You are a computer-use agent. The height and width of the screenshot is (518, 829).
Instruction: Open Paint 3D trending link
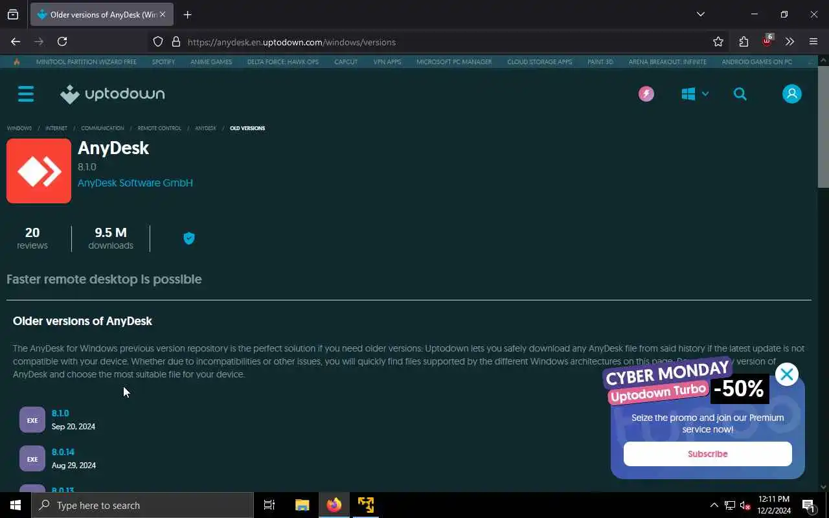coord(600,62)
